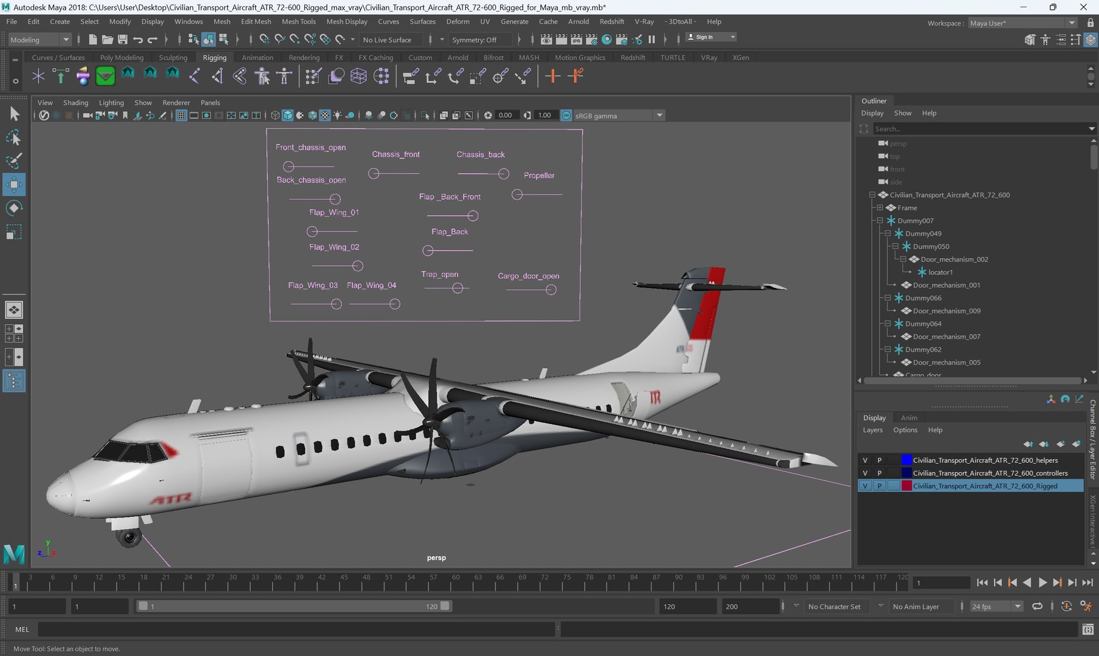
Task: Toggle loop playback mode
Action: click(x=1037, y=606)
